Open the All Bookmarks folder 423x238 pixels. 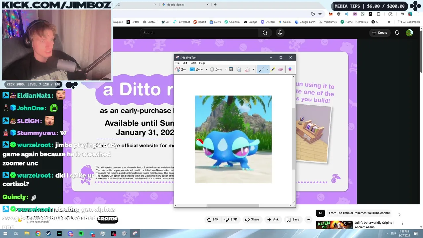click(x=409, y=22)
